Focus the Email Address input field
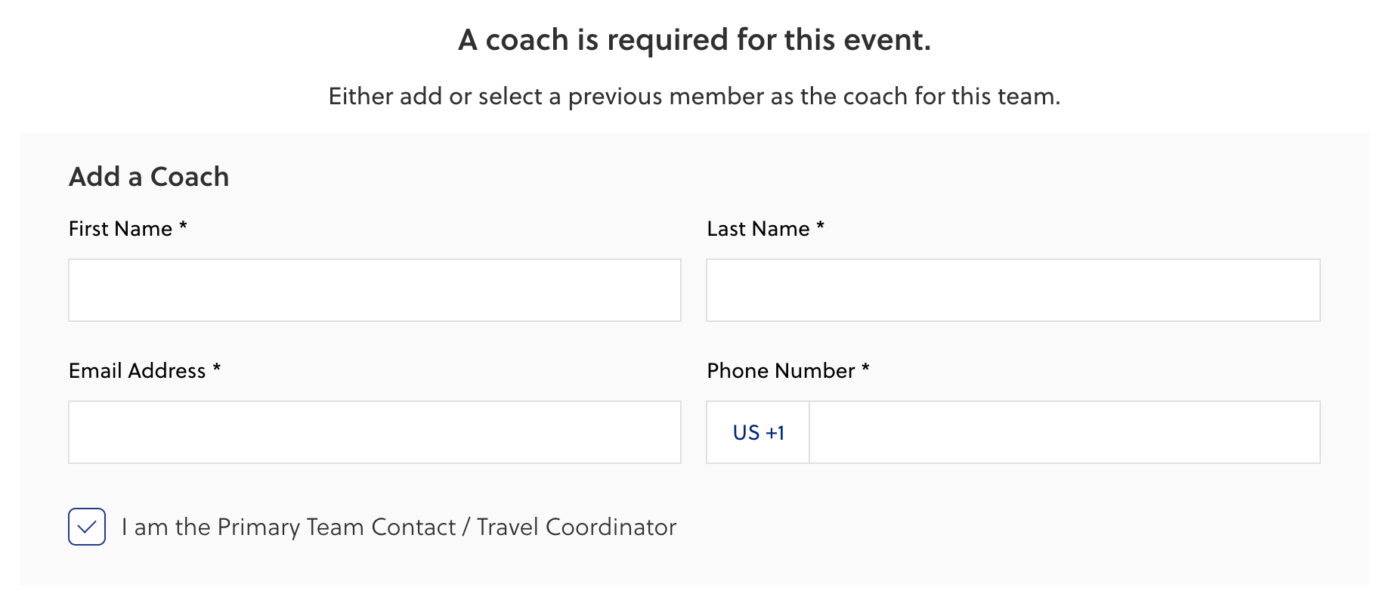The width and height of the screenshot is (1389, 603). coord(374,432)
